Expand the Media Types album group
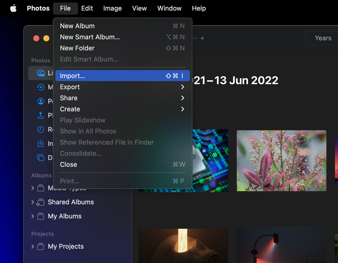Screen dimensions: 338x263 coord(32,188)
